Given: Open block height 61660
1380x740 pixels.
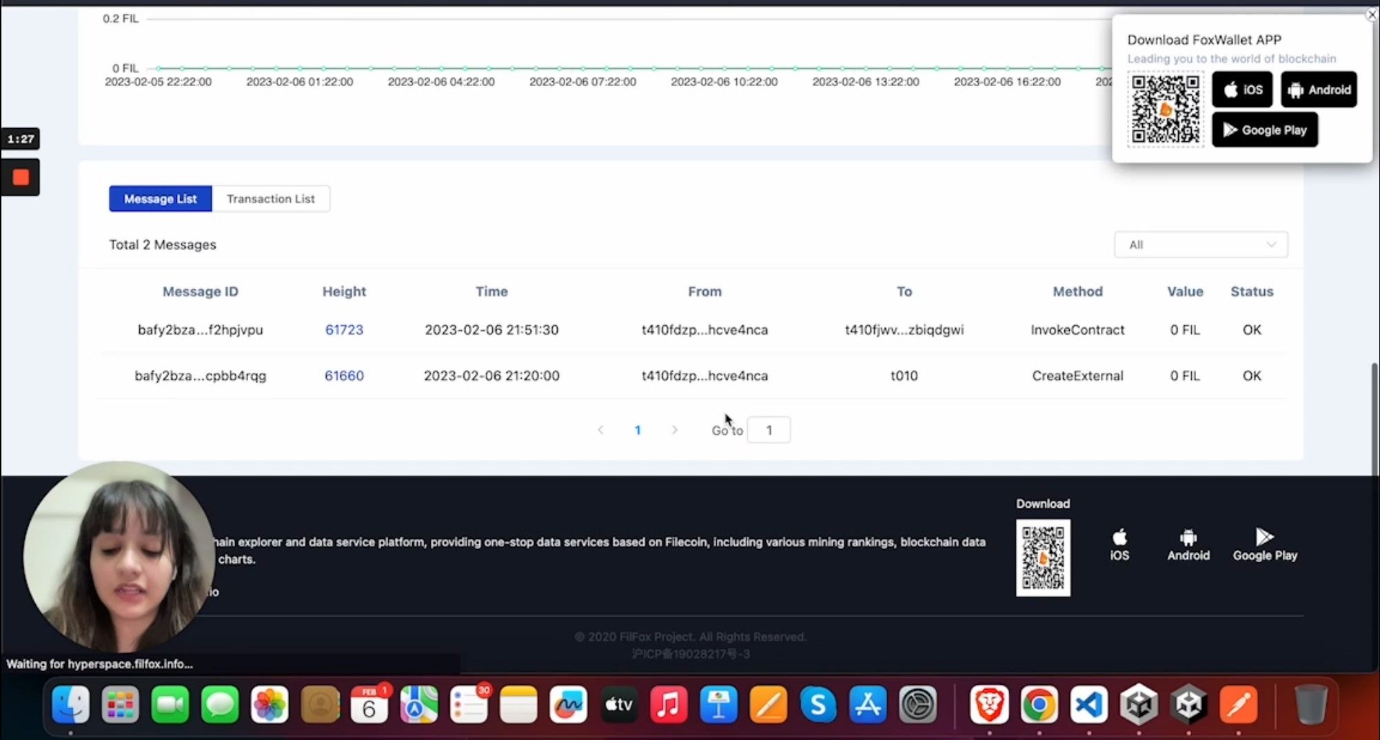Looking at the screenshot, I should (344, 376).
